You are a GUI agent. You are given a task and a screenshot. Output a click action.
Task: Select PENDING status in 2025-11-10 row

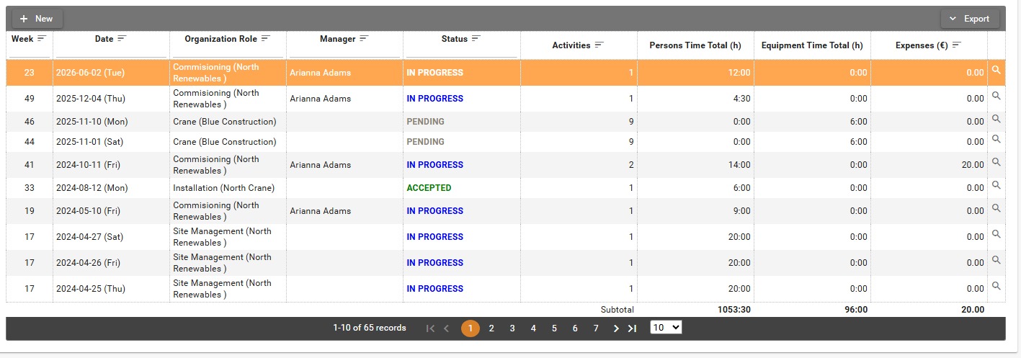pos(425,122)
